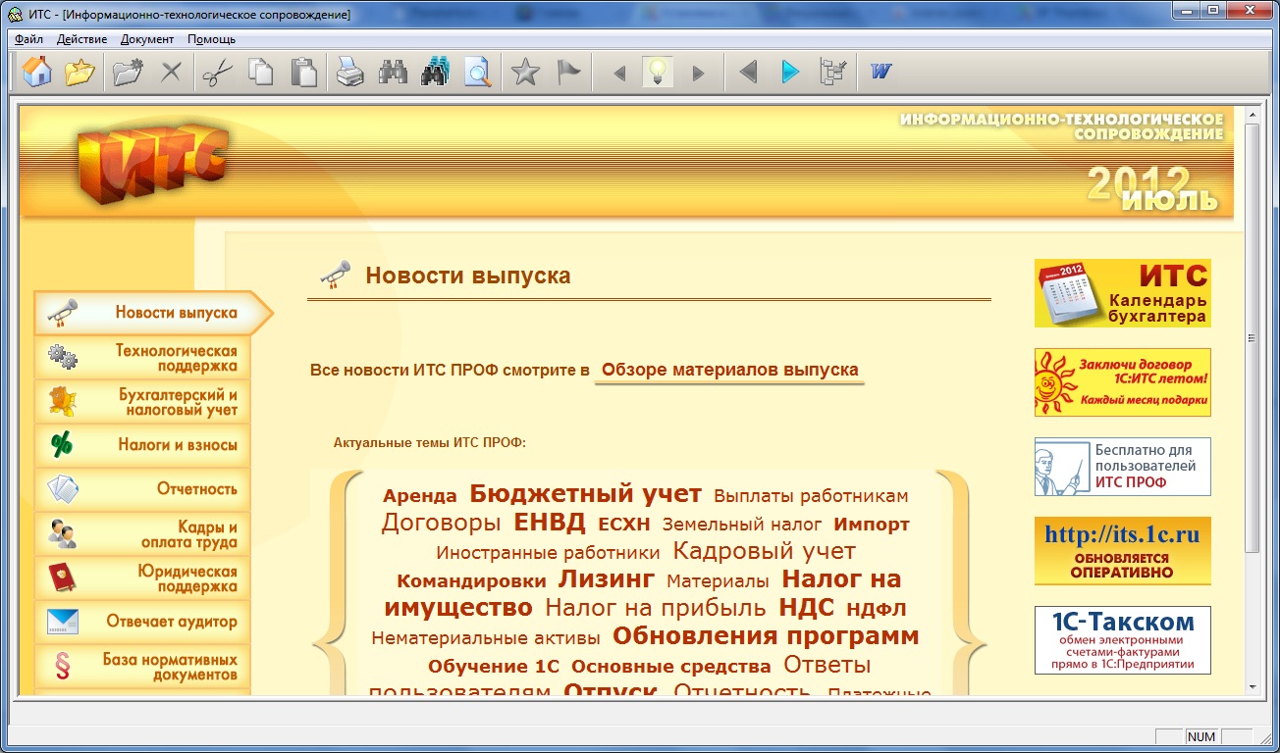Viewport: 1280px width, 753px height.
Task: Click the Иностранные работники topic link
Action: (x=549, y=553)
